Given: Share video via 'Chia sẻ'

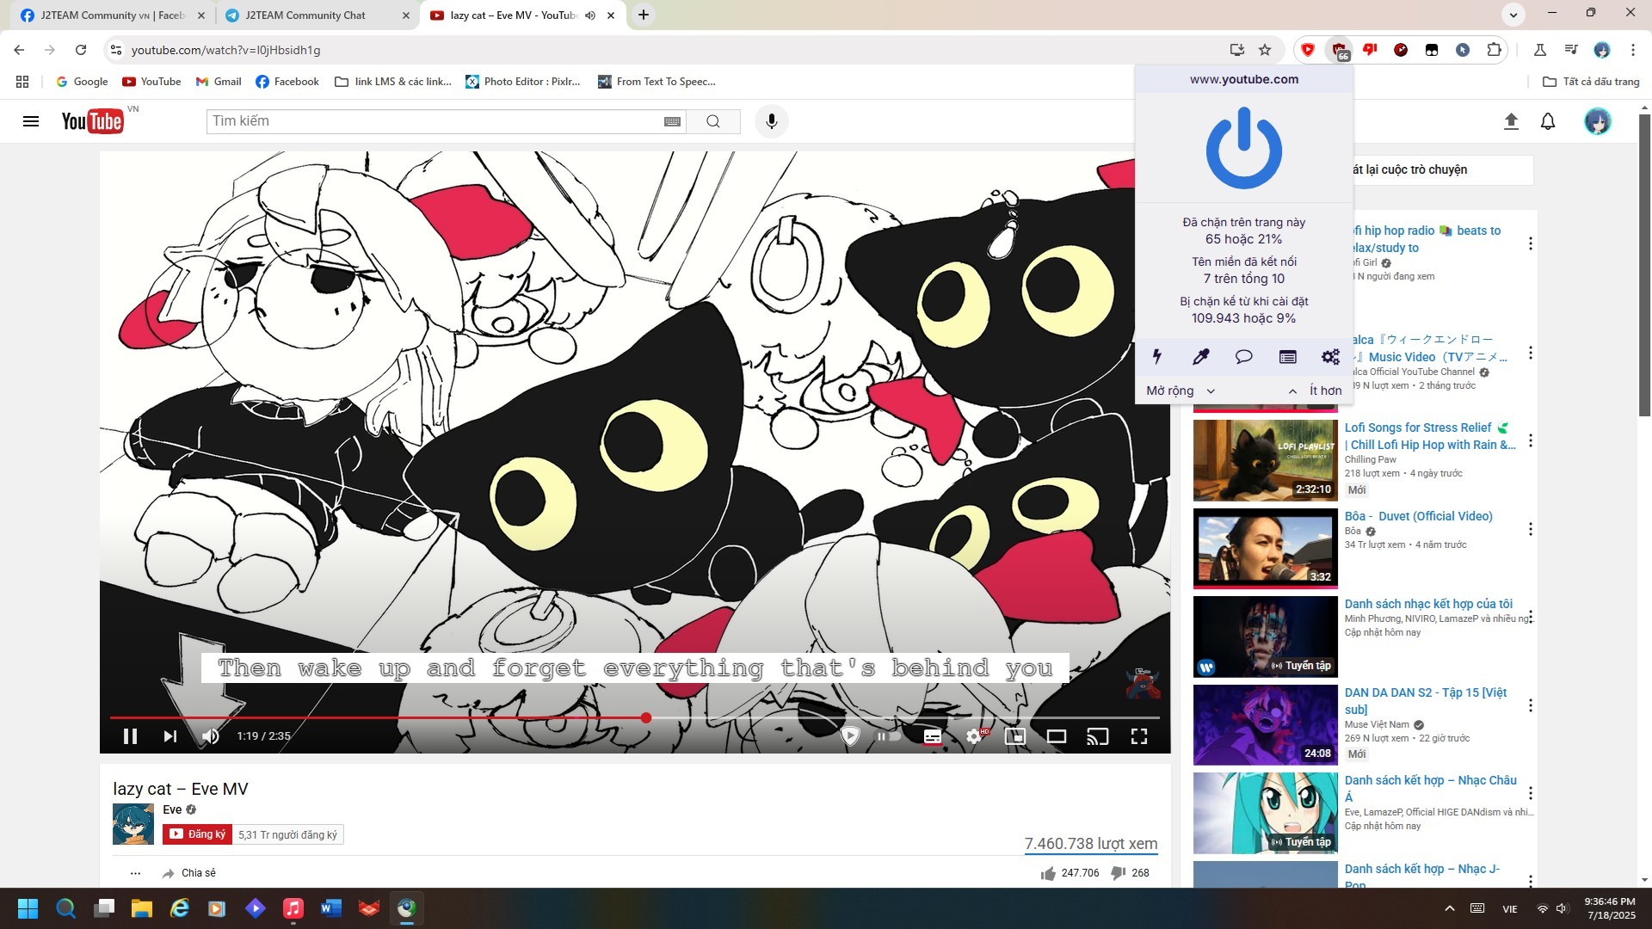Looking at the screenshot, I should click(x=189, y=873).
